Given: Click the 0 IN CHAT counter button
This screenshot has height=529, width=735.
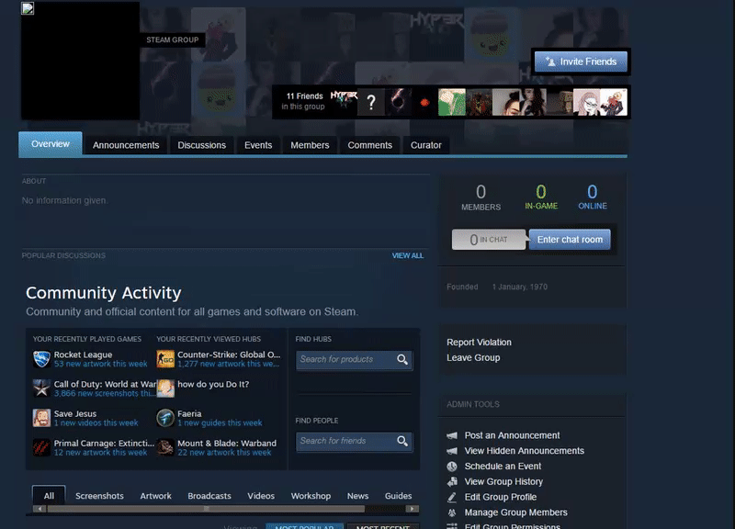Looking at the screenshot, I should click(x=489, y=240).
